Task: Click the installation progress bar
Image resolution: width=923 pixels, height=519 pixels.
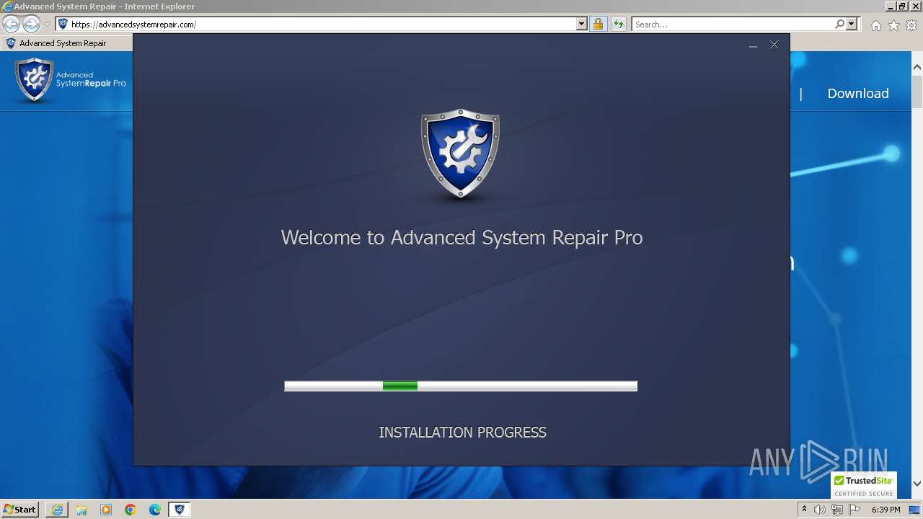Action: pos(461,386)
